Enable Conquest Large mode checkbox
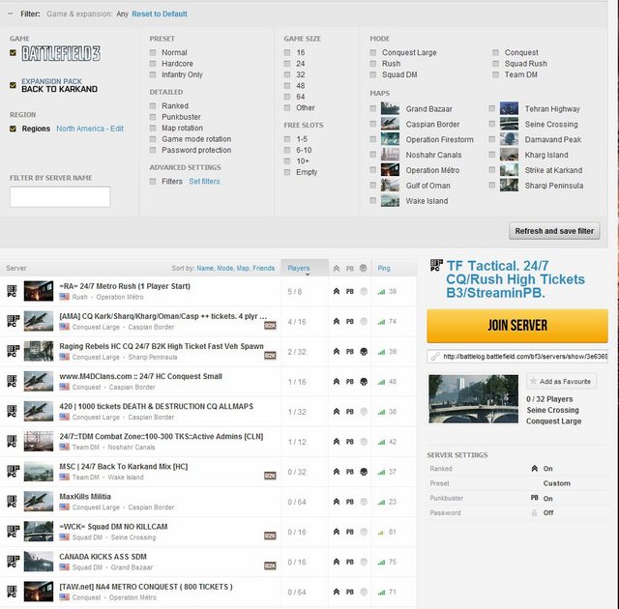Viewport: 619px width, 609px height. coord(373,52)
